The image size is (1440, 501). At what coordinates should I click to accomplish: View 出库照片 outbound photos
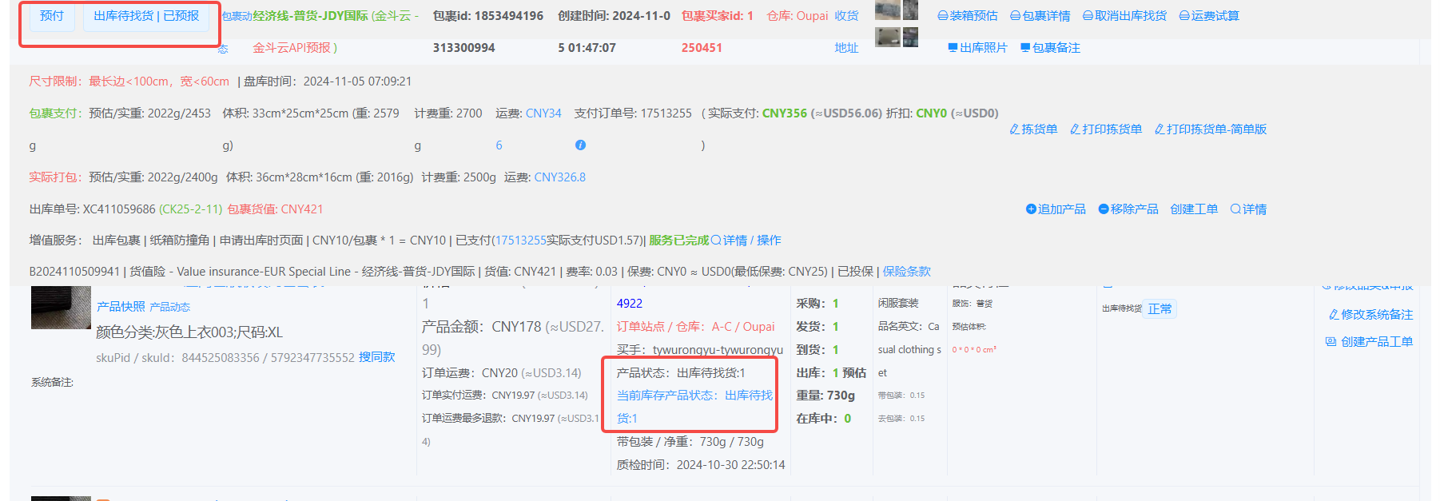tap(977, 48)
